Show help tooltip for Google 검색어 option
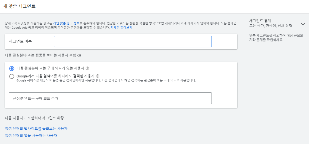 97,76
